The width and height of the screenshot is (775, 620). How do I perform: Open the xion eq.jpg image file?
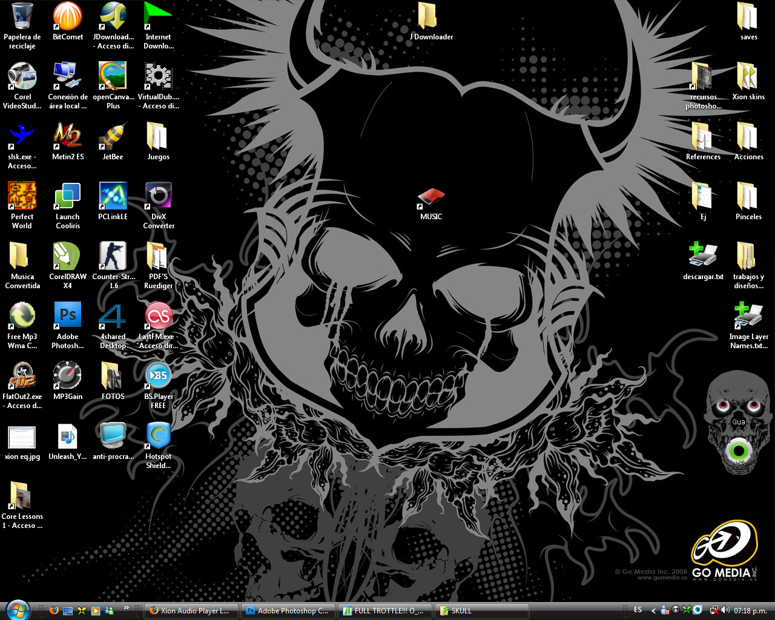pos(22,436)
